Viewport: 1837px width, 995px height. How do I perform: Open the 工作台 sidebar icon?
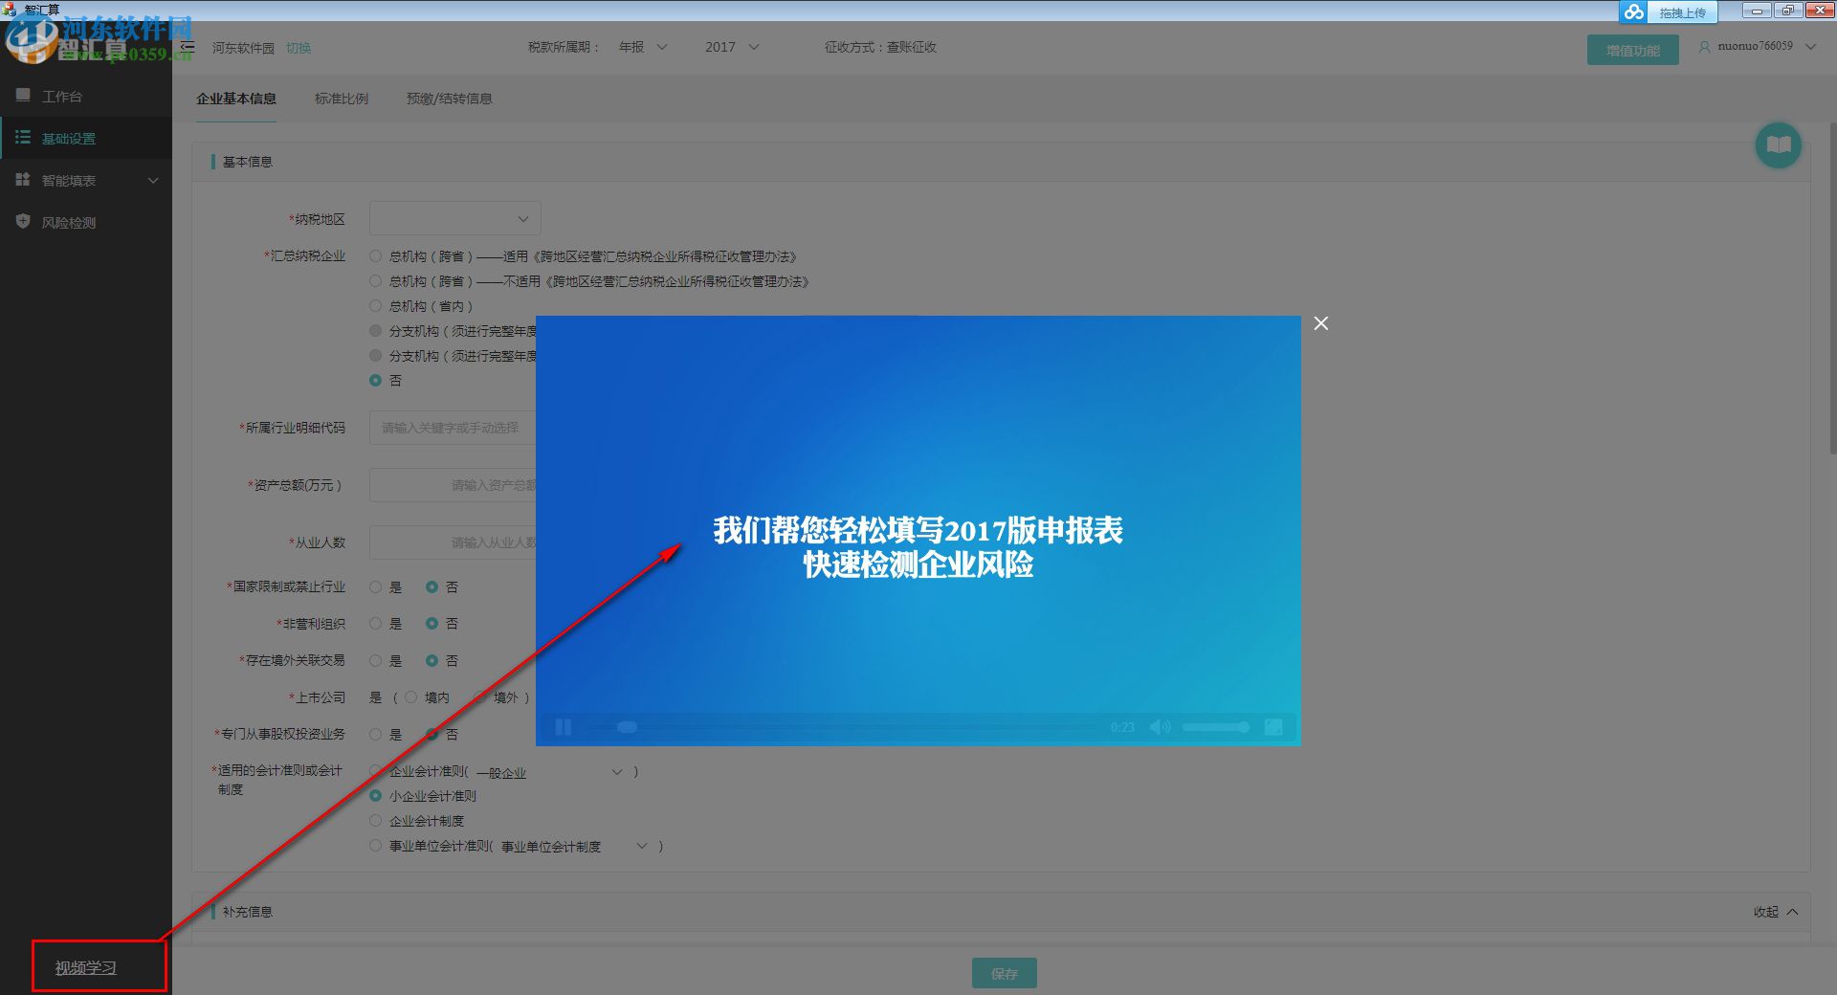(23, 95)
